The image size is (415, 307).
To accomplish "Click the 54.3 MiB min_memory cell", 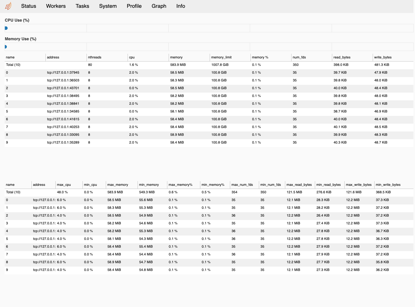I will [146, 239].
